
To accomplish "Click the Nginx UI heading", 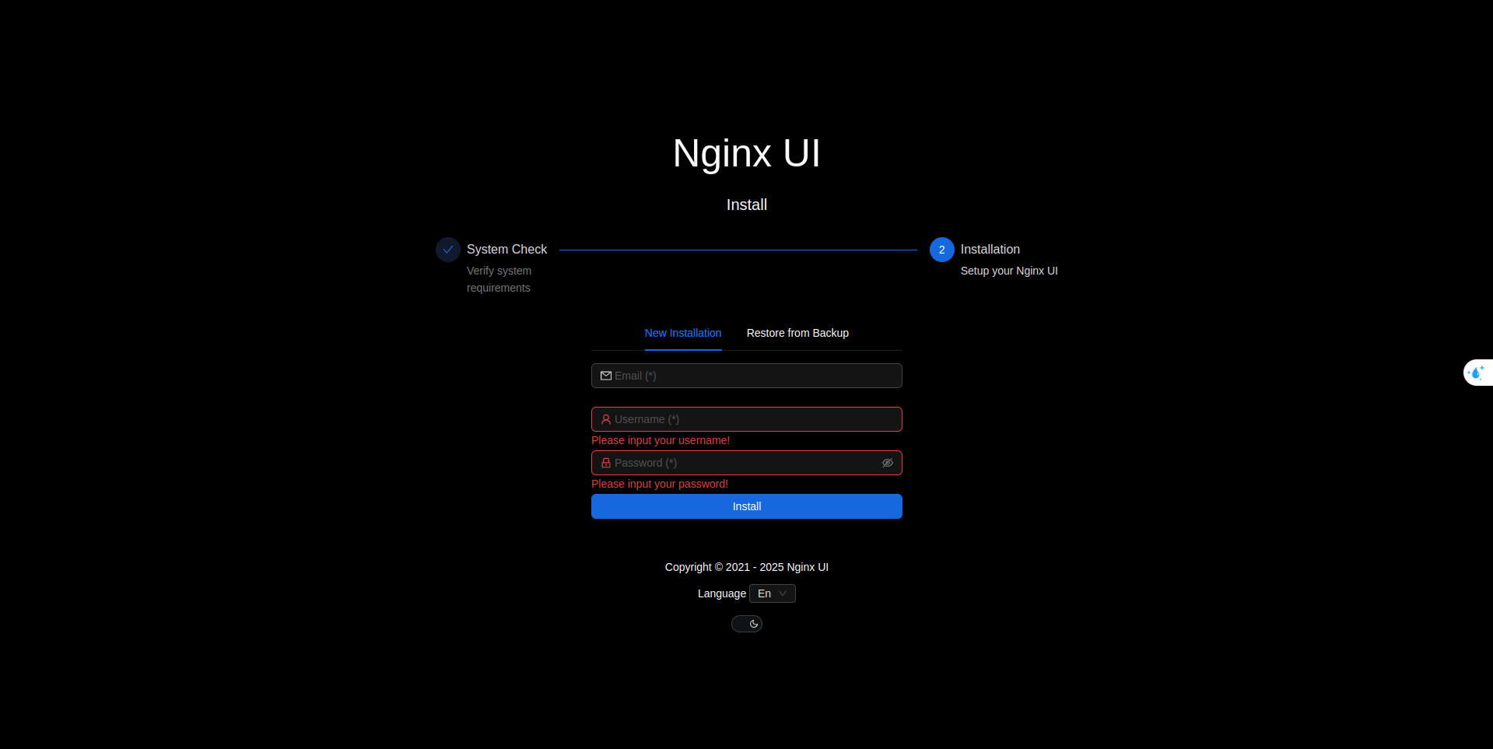I will [747, 153].
